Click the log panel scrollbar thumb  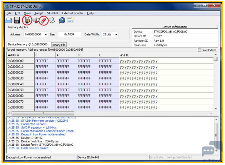pos(216,135)
